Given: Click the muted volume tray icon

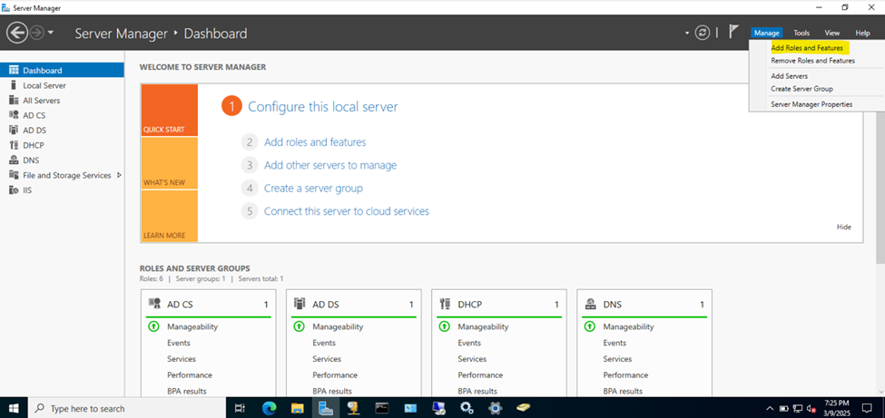Looking at the screenshot, I should pyautogui.click(x=812, y=408).
